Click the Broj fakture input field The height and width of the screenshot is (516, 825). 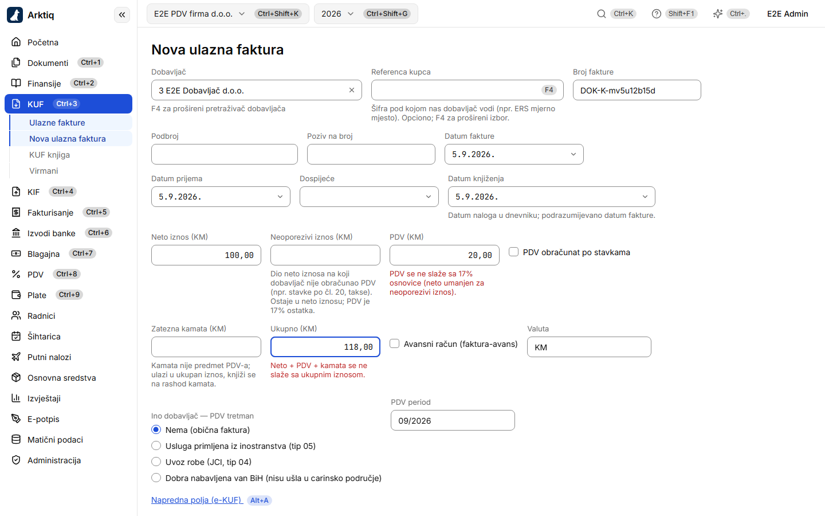pyautogui.click(x=637, y=90)
